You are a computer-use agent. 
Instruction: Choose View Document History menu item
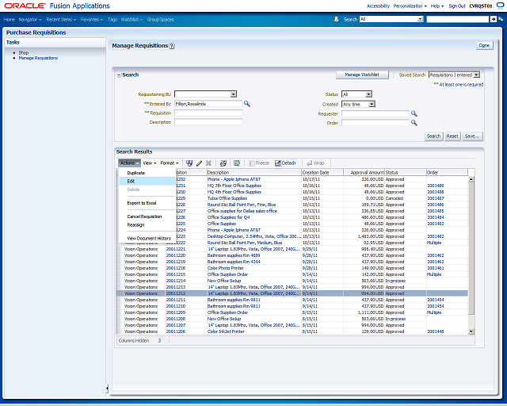[148, 238]
